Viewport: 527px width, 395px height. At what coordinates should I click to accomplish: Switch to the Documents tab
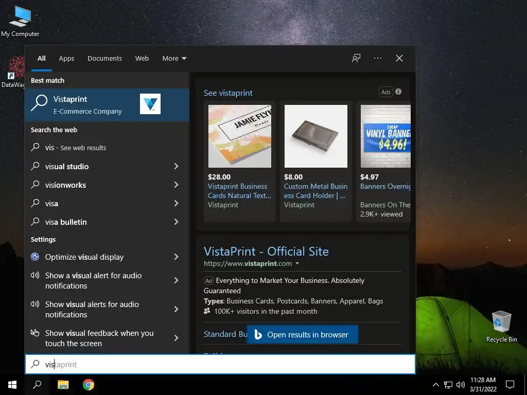pos(104,59)
